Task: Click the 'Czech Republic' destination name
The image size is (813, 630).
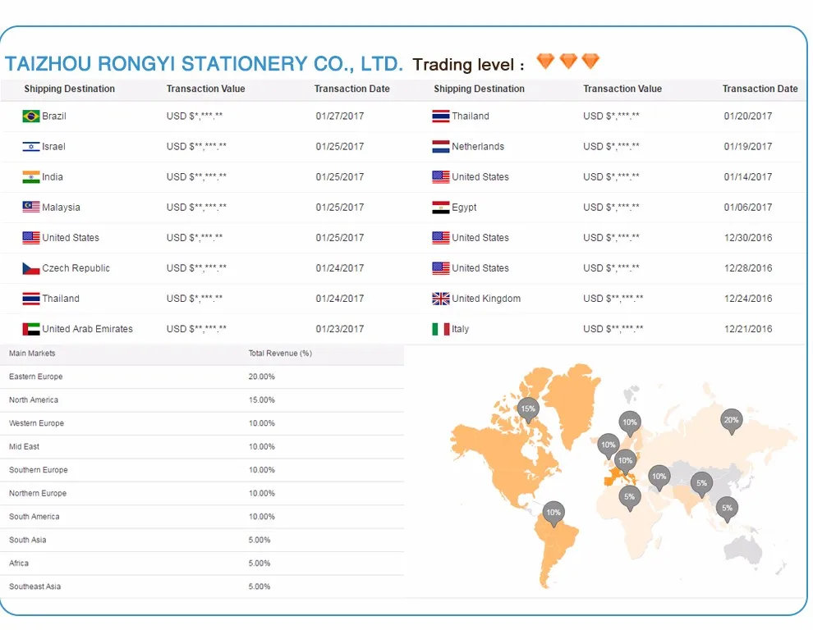Action: coord(76,268)
